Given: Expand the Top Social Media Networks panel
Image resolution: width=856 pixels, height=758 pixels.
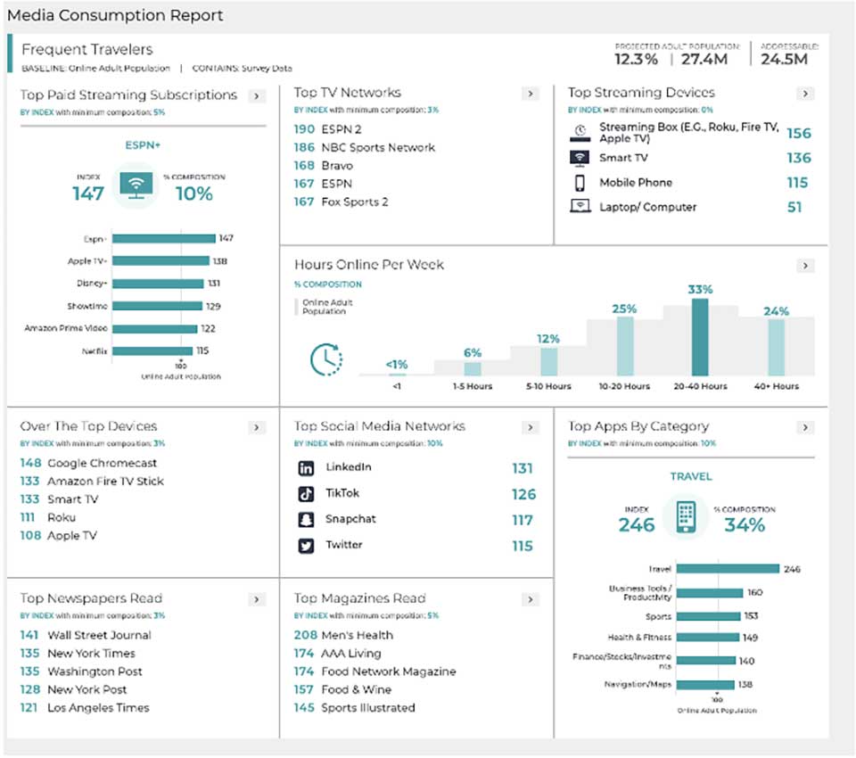Looking at the screenshot, I should [x=530, y=428].
